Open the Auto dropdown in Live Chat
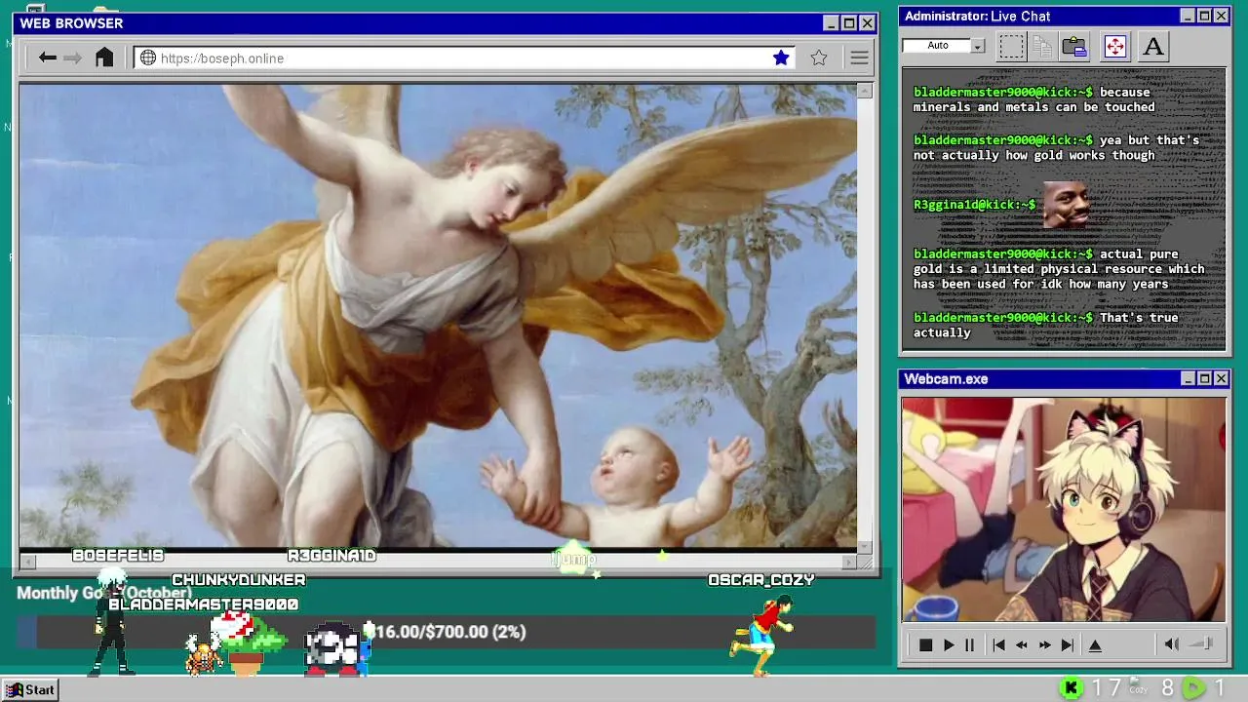The height and width of the screenshot is (702, 1248). (978, 46)
